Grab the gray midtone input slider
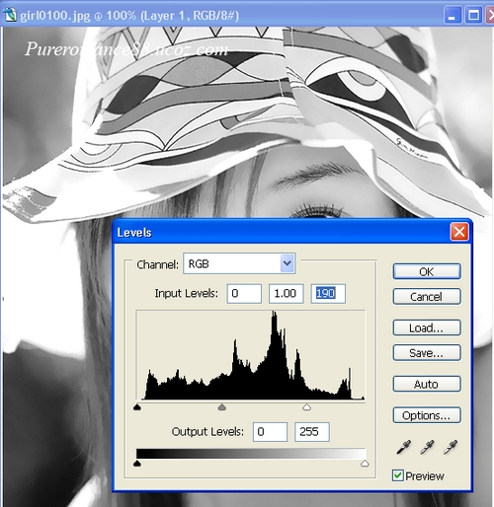Viewport: 494px width, 507px height. [x=222, y=407]
